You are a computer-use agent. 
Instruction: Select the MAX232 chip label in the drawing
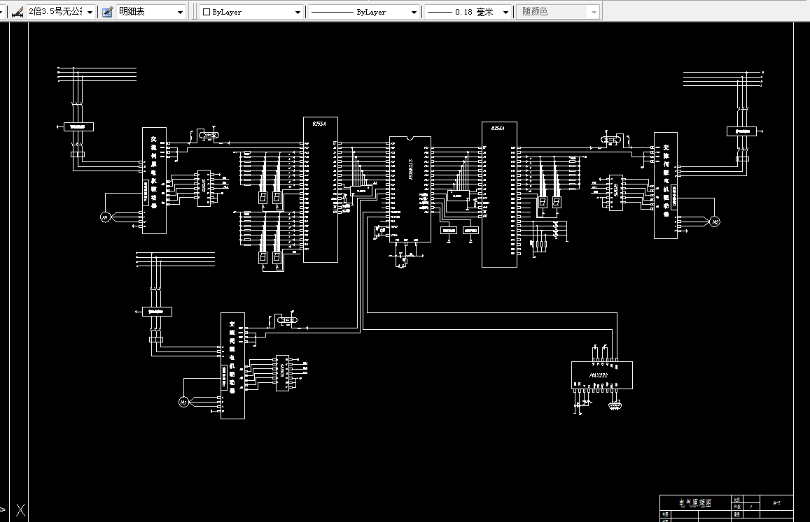(598, 375)
